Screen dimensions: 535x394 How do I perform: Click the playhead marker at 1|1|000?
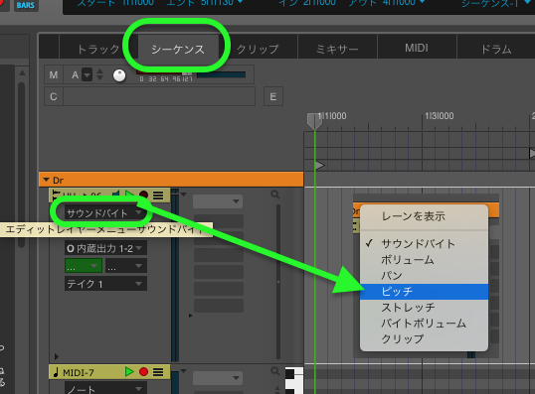(x=314, y=121)
